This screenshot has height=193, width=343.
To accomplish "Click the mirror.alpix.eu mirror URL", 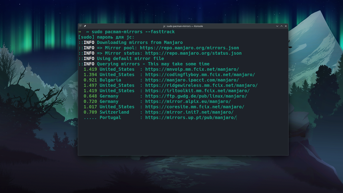I will (188, 102).
